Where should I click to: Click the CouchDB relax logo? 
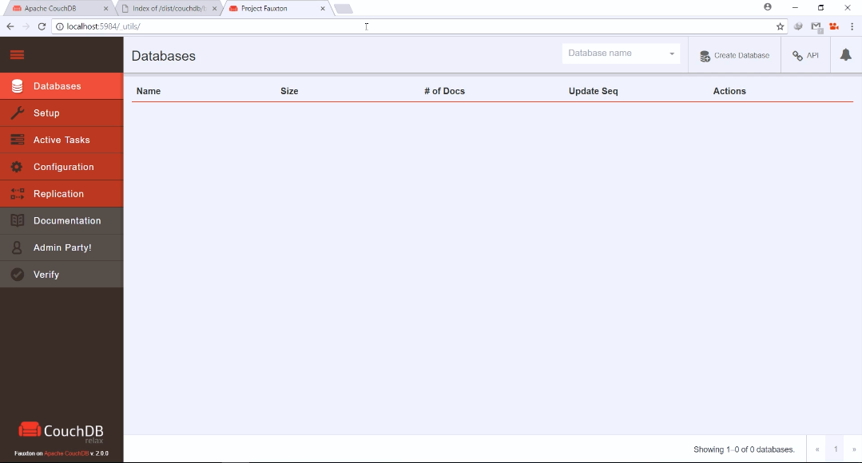click(61, 431)
